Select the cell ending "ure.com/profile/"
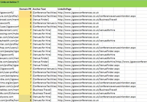This screenshot has height=102, width=147. coord(9,16)
